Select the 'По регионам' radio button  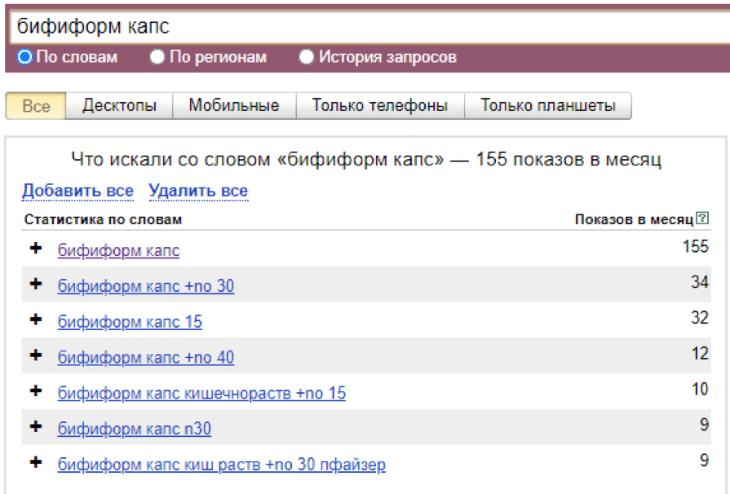(x=157, y=57)
